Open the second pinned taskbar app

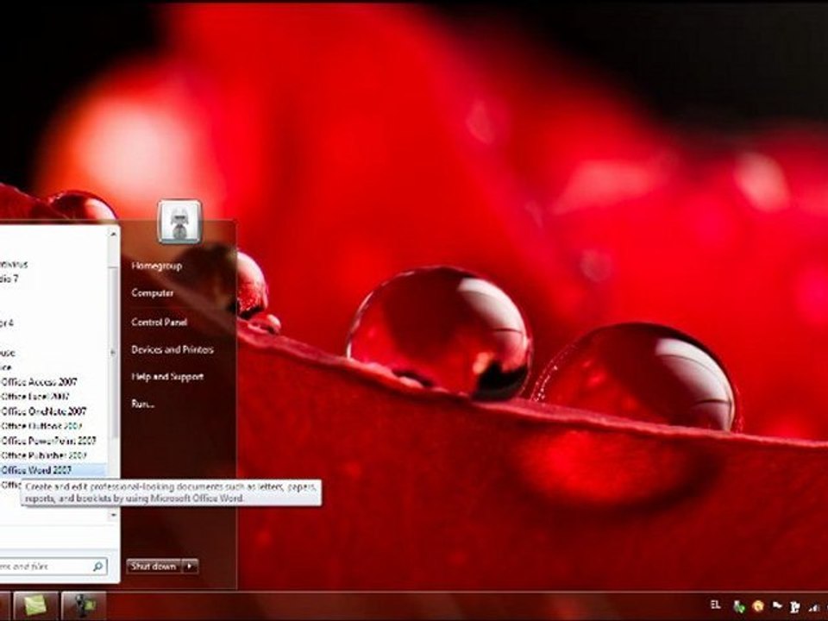point(84,606)
